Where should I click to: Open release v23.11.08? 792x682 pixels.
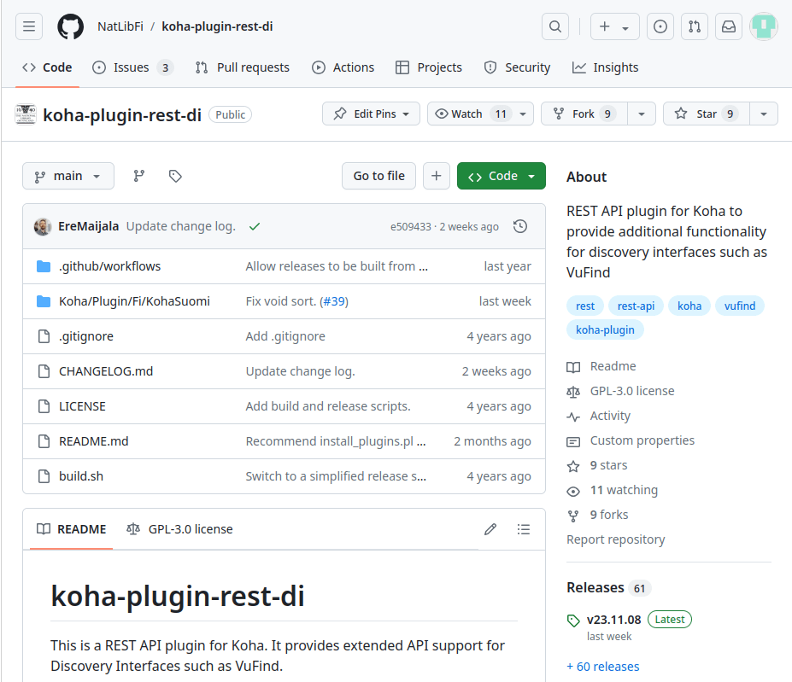613,620
